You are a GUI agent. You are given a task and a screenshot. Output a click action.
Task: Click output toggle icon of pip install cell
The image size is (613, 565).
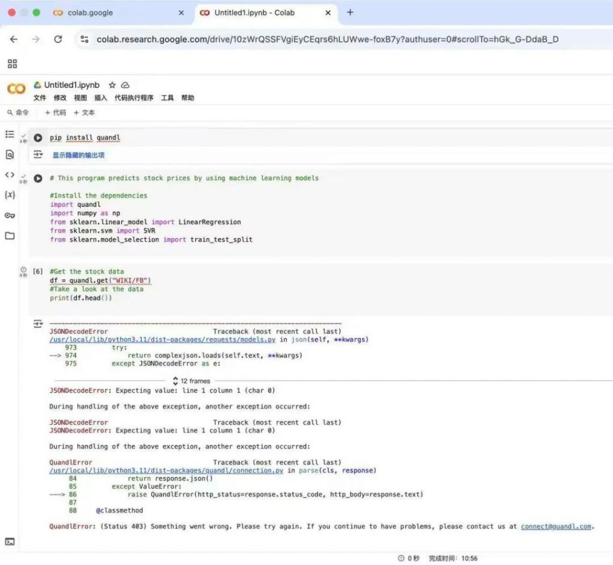click(x=38, y=155)
